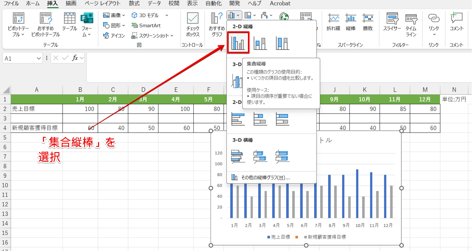Open the Name Box dropdown arrow
This screenshot has height=252, width=473.
(39, 59)
